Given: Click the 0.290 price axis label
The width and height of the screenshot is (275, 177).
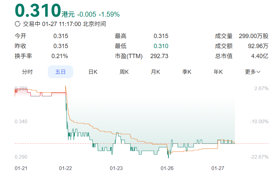Looking at the screenshot, I should pyautogui.click(x=21, y=157).
